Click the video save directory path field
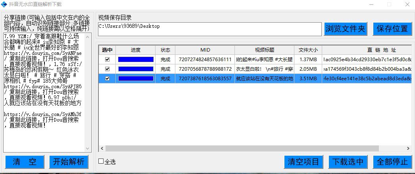415x174 pixels. point(209,29)
